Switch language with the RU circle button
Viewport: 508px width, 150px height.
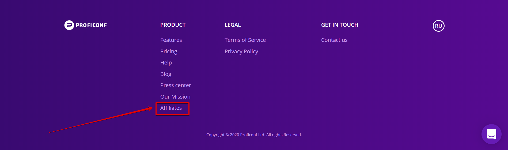[438, 26]
